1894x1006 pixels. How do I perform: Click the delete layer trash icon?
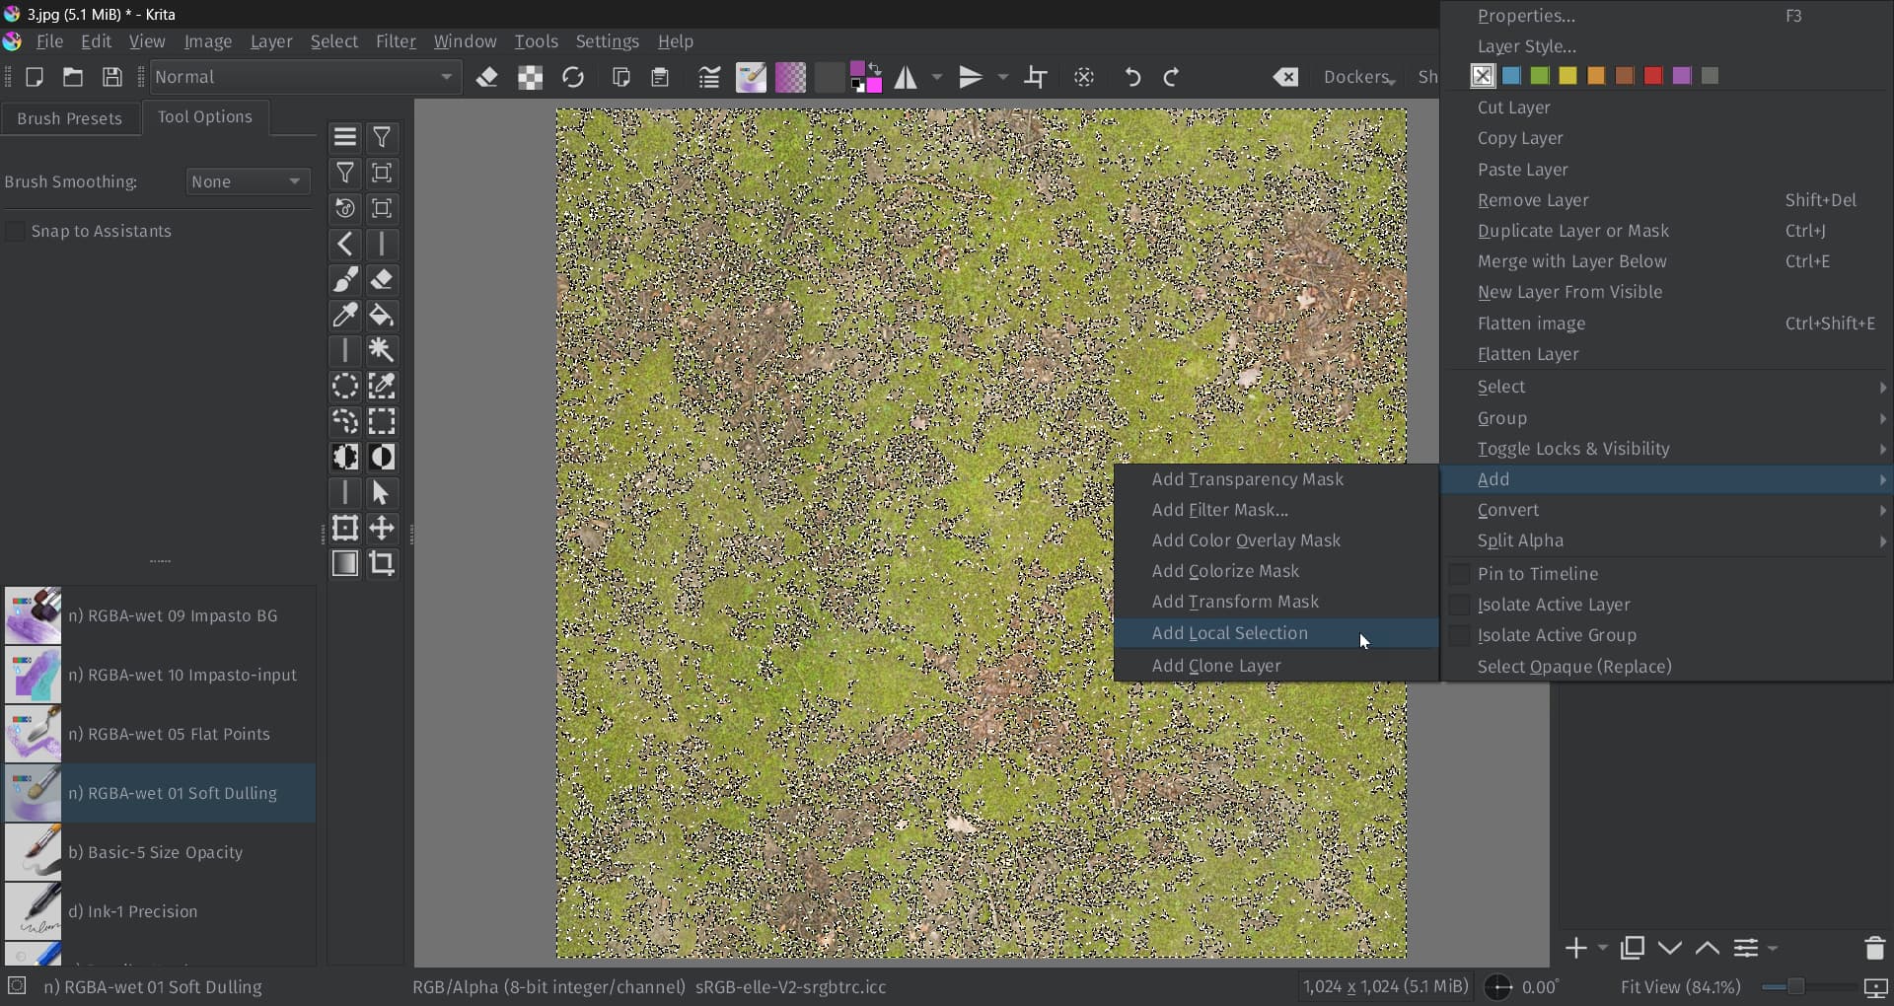(x=1874, y=948)
